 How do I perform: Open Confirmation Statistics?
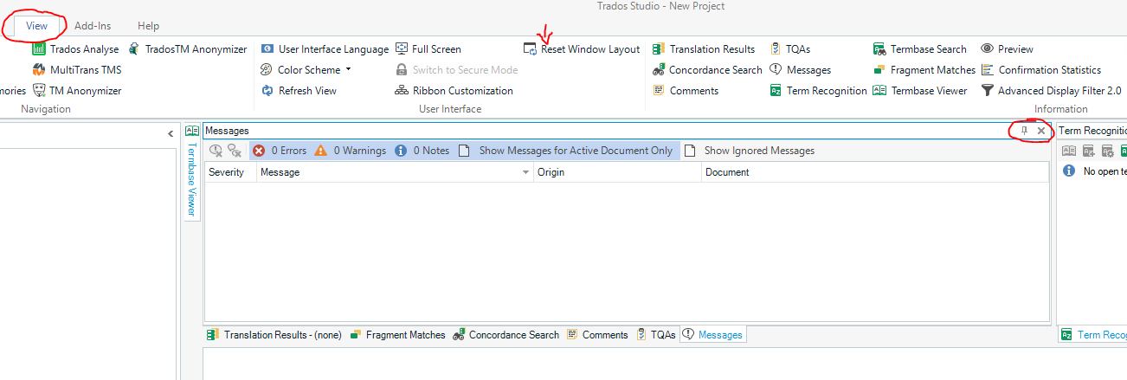point(1040,70)
